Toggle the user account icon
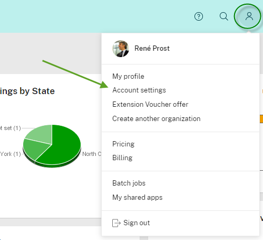The width and height of the screenshot is (263, 240). 249,16
